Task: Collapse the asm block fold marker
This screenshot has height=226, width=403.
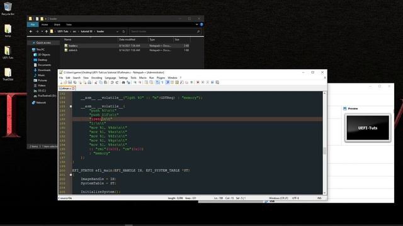Action: [71, 106]
